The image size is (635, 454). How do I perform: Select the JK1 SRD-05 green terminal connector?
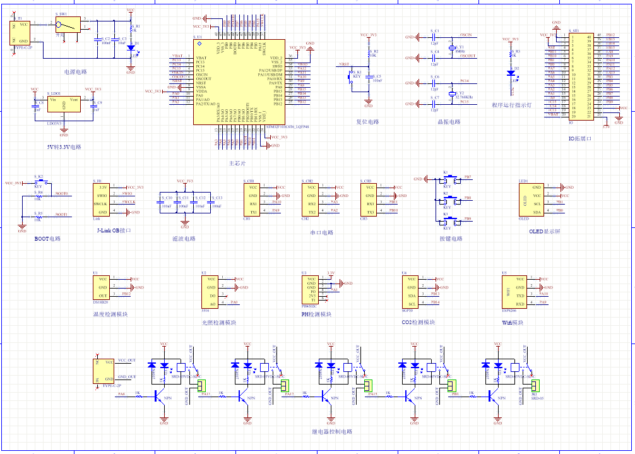[x=535, y=385]
